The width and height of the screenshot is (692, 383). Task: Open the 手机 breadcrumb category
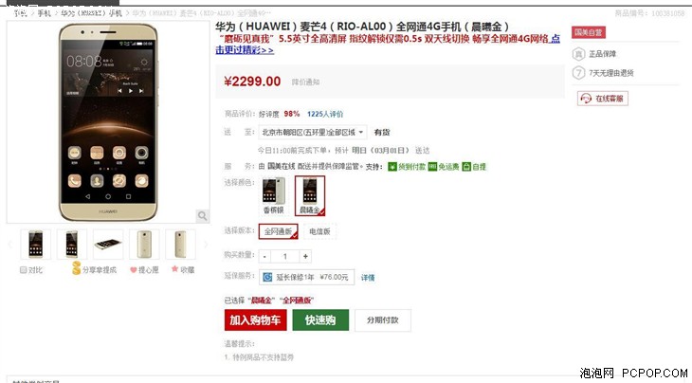point(44,13)
